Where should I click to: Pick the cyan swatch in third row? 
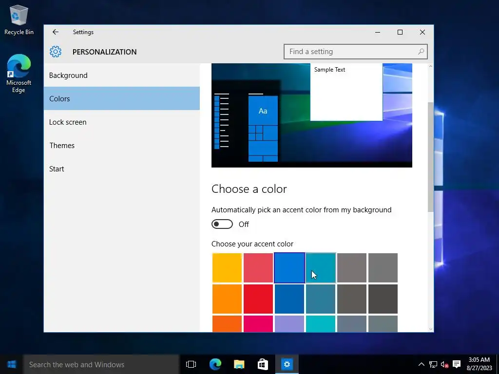click(x=321, y=324)
